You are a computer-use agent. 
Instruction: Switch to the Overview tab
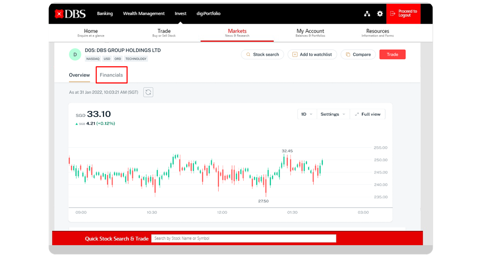pyautogui.click(x=79, y=75)
